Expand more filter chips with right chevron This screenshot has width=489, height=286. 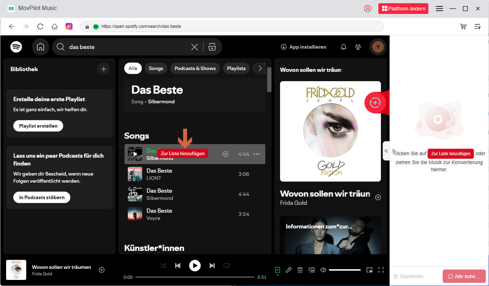[260, 68]
